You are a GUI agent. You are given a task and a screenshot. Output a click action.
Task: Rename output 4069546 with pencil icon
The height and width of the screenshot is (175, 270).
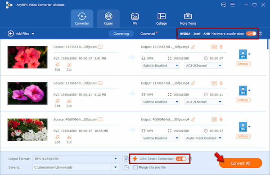point(193,119)
